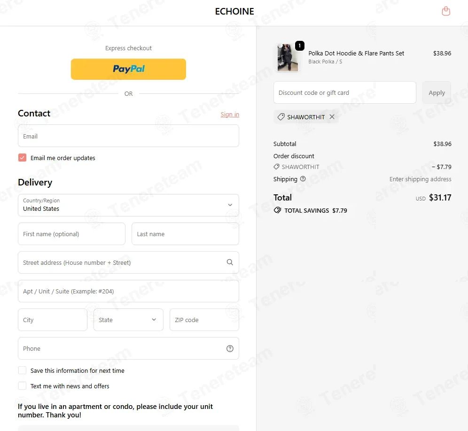Uncheck Email me order updates

point(22,158)
